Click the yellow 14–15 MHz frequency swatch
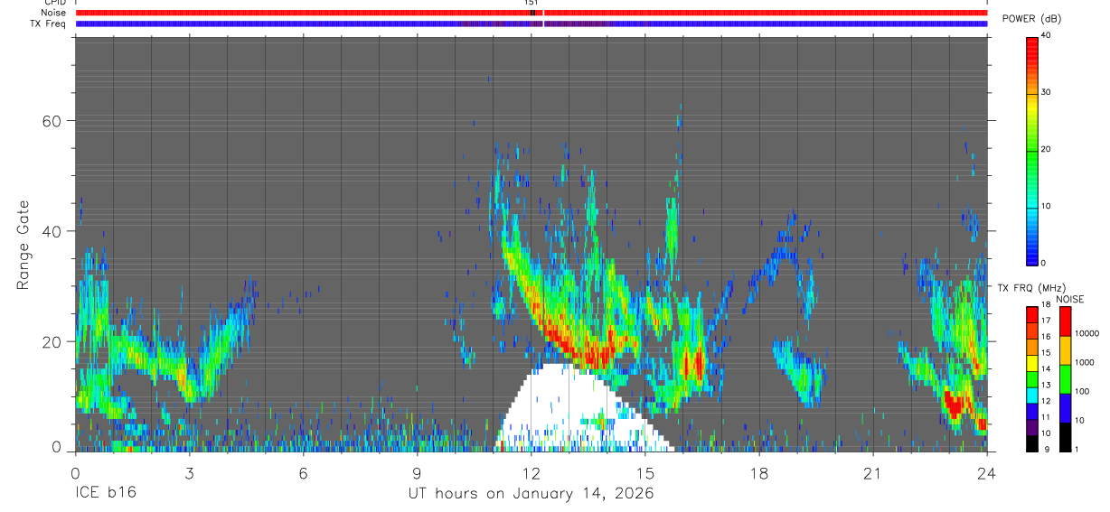 [1032, 362]
